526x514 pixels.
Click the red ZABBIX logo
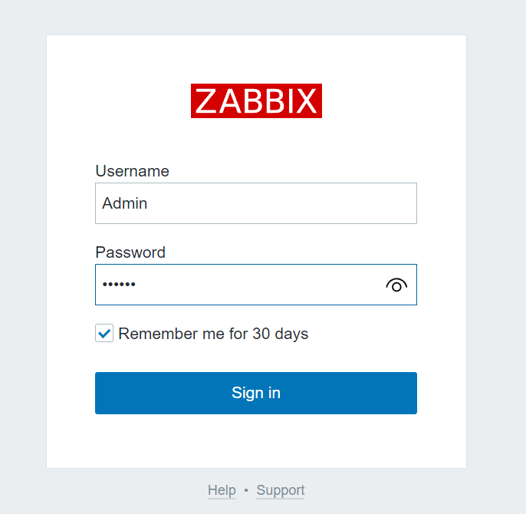click(x=256, y=100)
